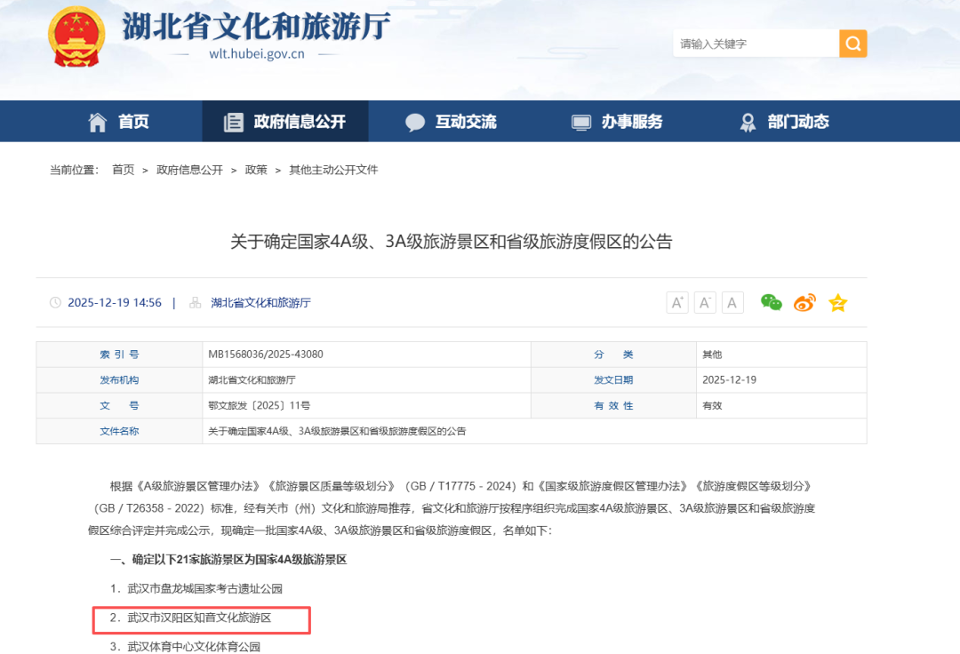Shrink text with the A- button
This screenshot has width=960, height=654.
pyautogui.click(x=704, y=302)
